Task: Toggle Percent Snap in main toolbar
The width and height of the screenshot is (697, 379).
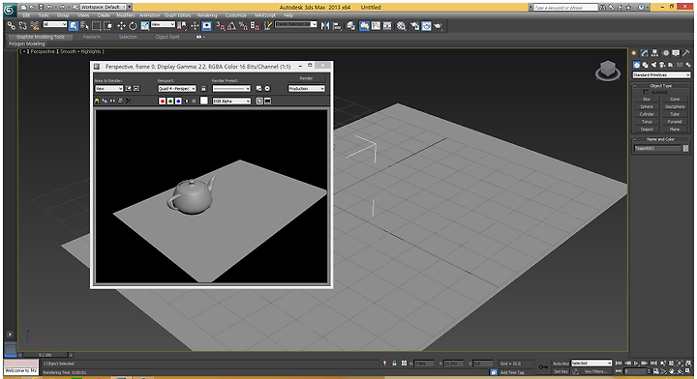Action: [x=243, y=26]
